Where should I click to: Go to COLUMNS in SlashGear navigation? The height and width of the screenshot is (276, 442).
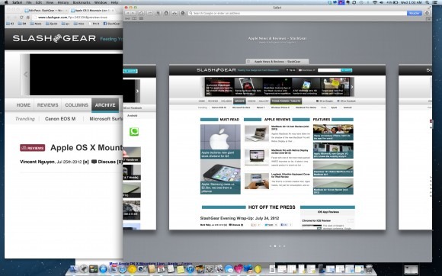[x=76, y=105]
